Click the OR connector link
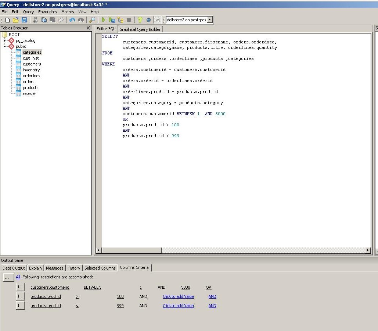Screen dimensions: 378x331 click(x=209, y=287)
